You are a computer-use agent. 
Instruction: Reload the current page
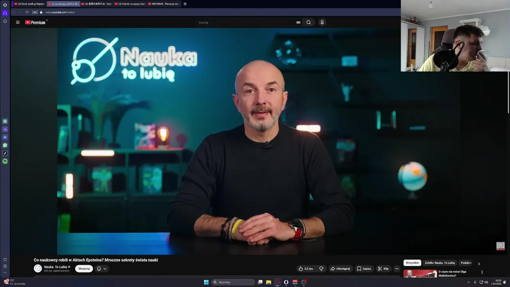point(27,12)
